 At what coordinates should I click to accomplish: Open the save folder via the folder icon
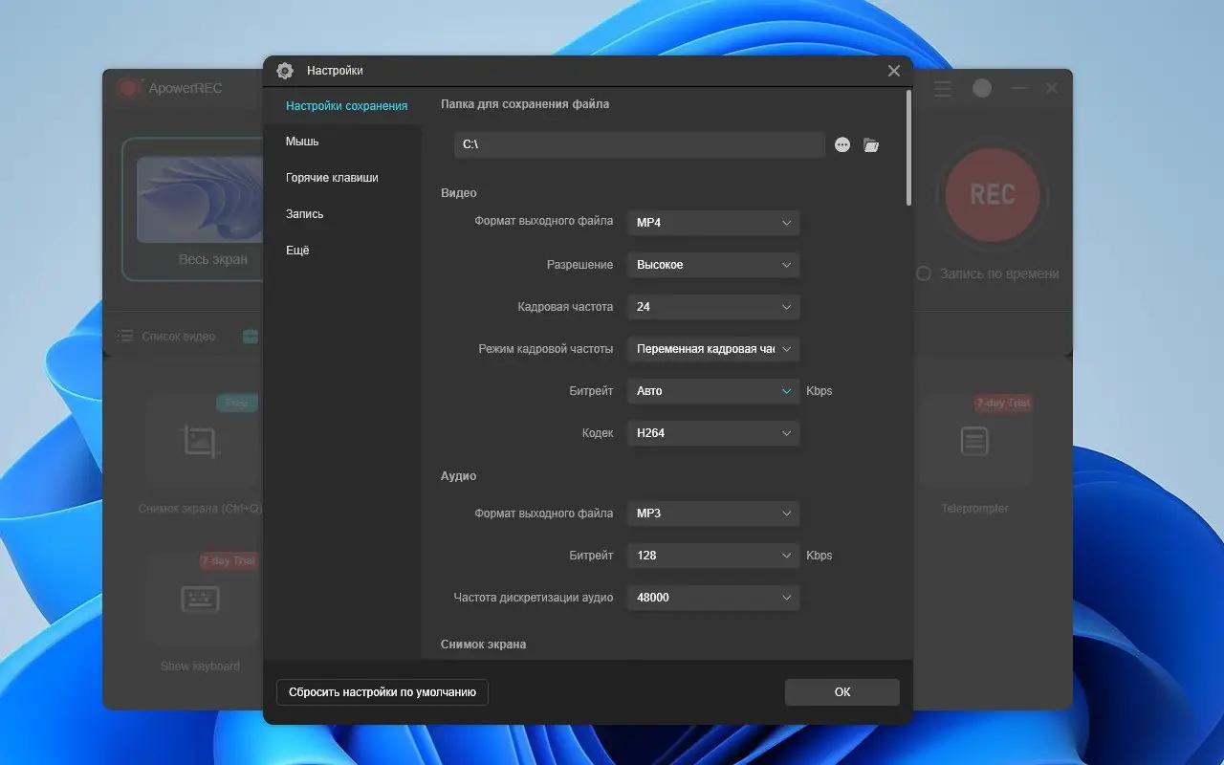[x=871, y=145]
